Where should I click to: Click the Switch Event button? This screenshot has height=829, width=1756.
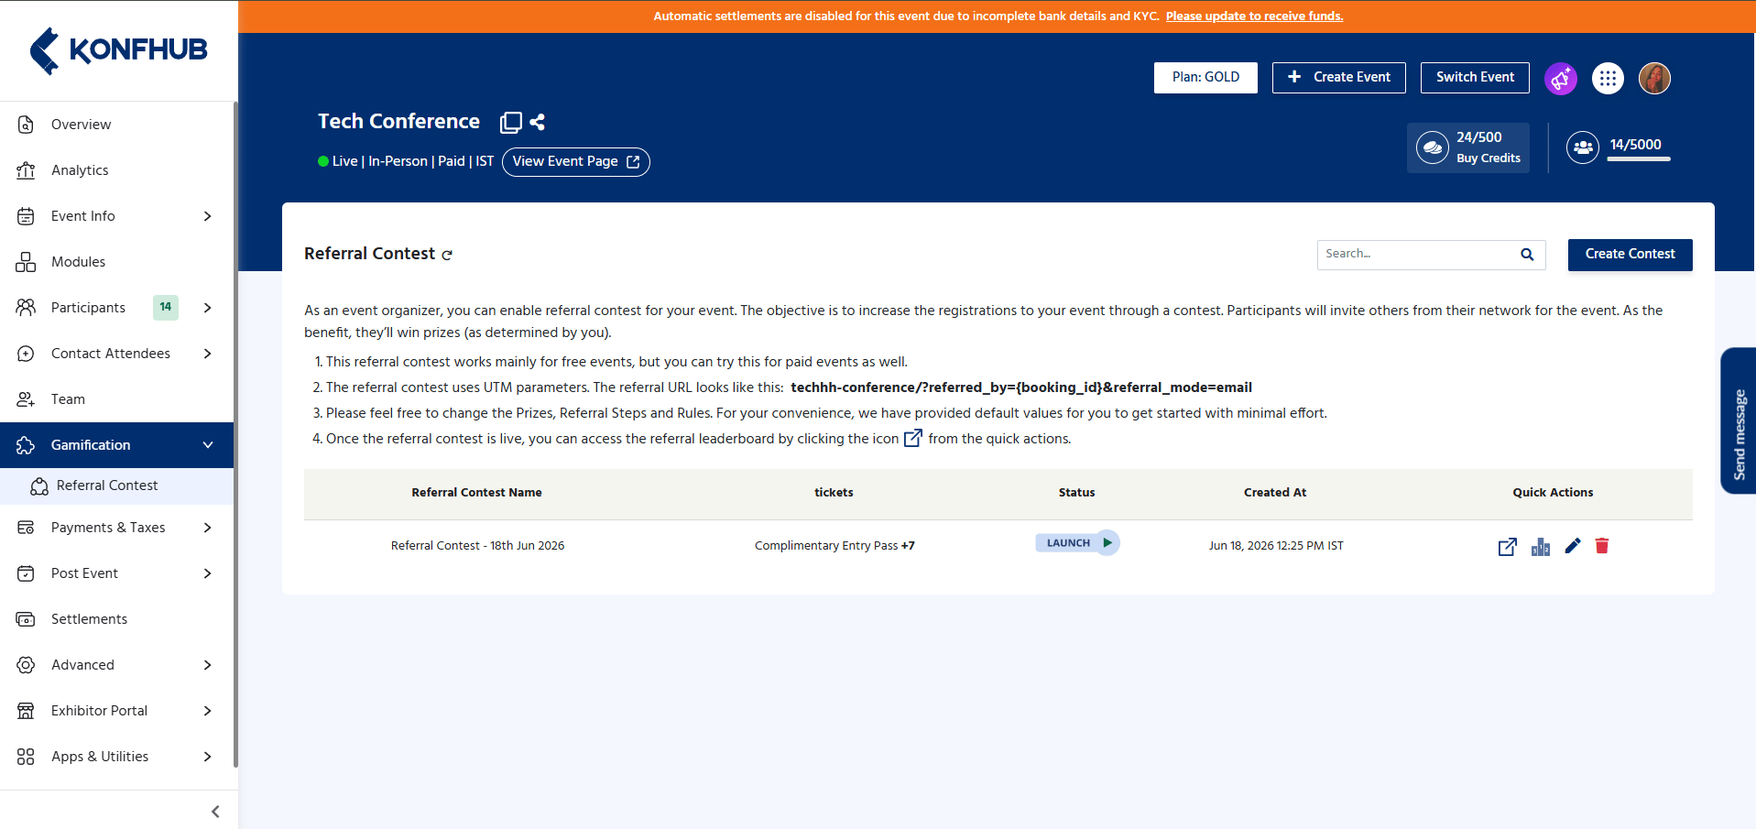pos(1475,78)
